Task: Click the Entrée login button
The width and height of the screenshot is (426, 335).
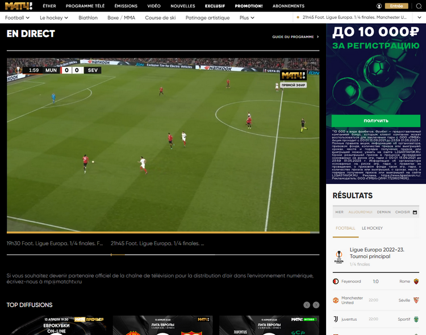Action: point(396,6)
